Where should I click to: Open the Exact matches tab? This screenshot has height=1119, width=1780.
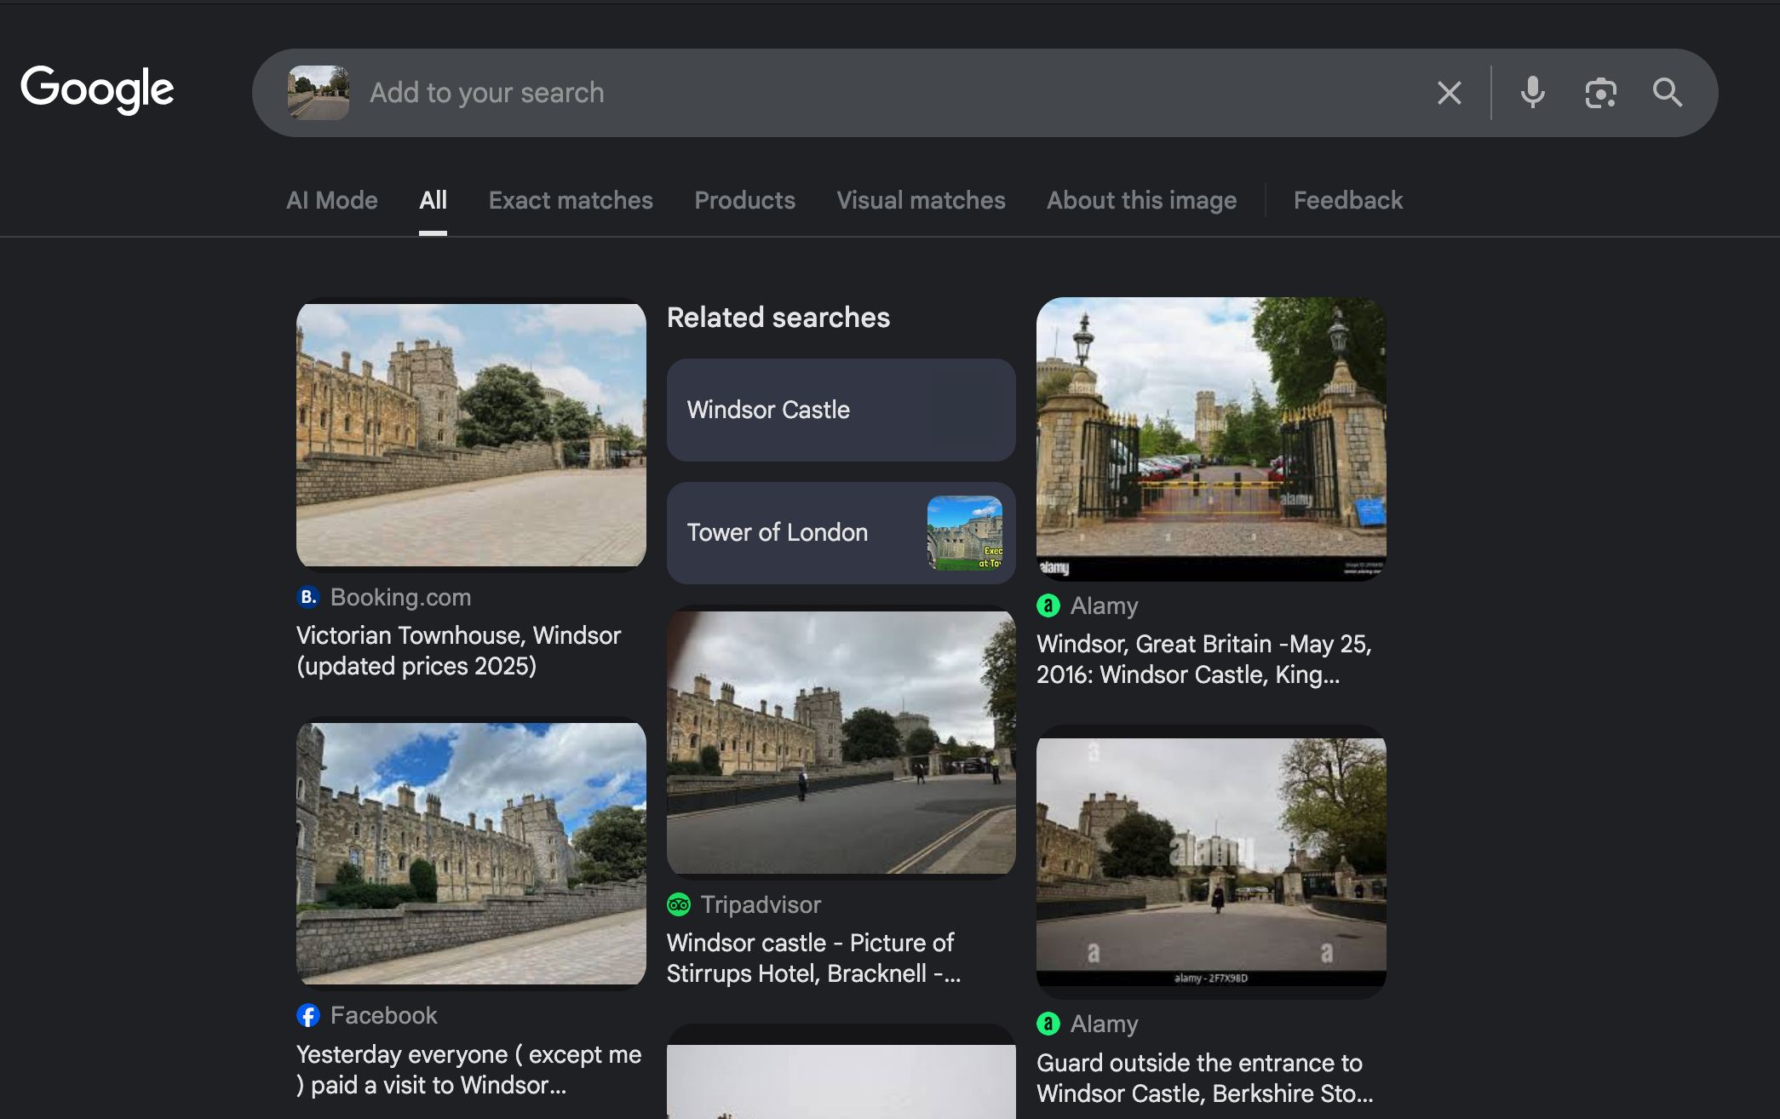571,200
